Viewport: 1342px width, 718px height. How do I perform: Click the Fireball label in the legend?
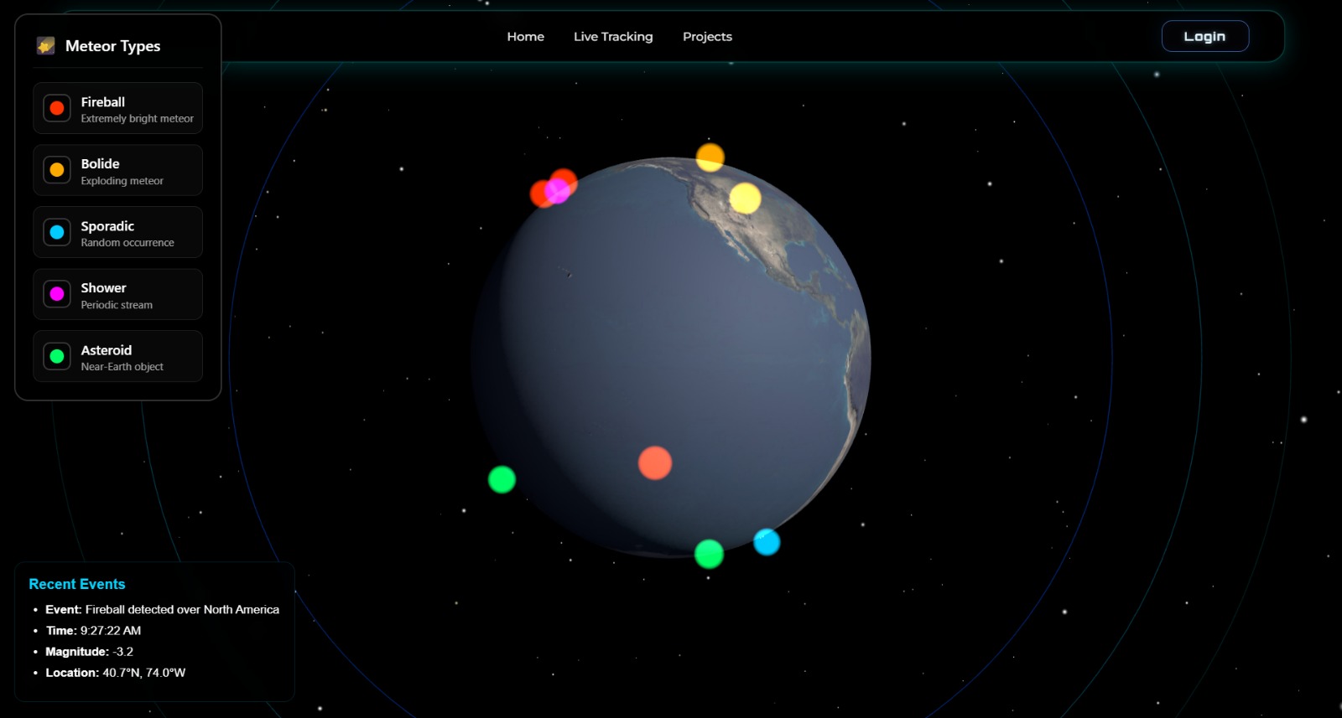(x=103, y=102)
